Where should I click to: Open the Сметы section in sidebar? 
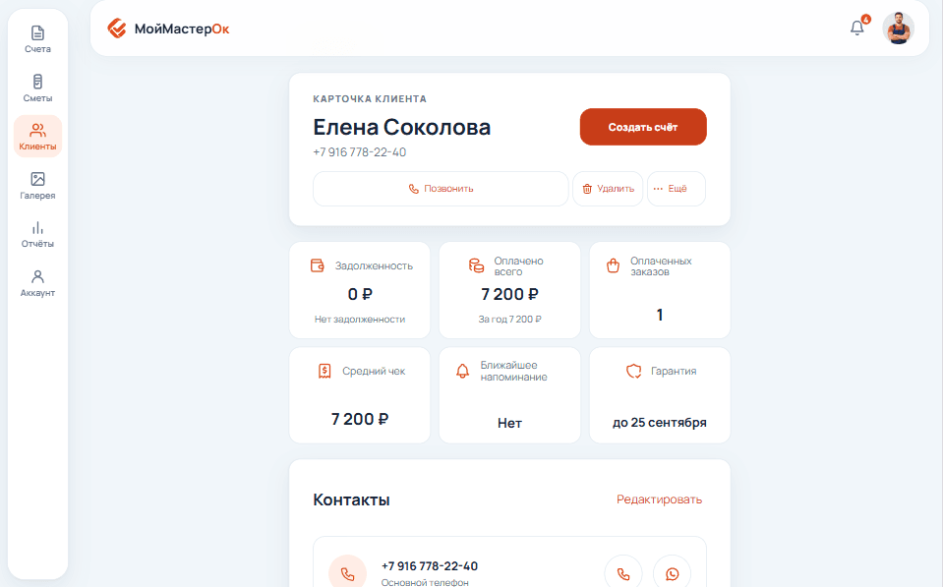tap(37, 88)
